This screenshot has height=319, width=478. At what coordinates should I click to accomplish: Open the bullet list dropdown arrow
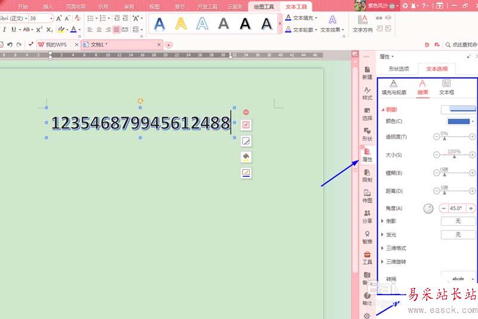[96, 19]
